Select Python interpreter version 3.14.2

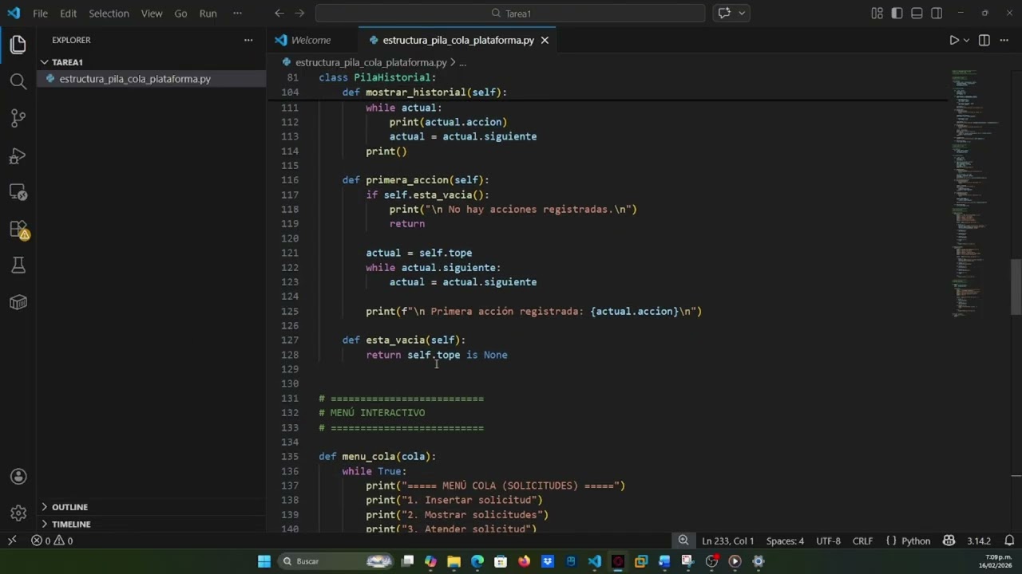pyautogui.click(x=979, y=541)
